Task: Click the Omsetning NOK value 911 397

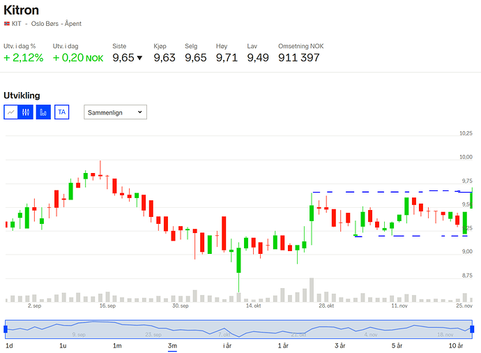Action: pos(299,58)
